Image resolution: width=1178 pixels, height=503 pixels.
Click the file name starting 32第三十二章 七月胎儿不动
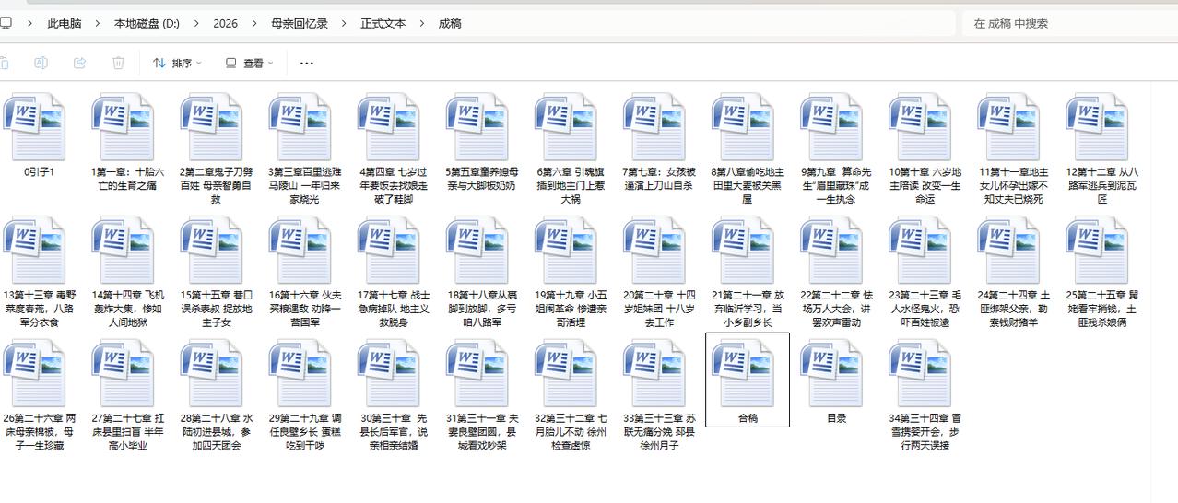[x=571, y=431]
